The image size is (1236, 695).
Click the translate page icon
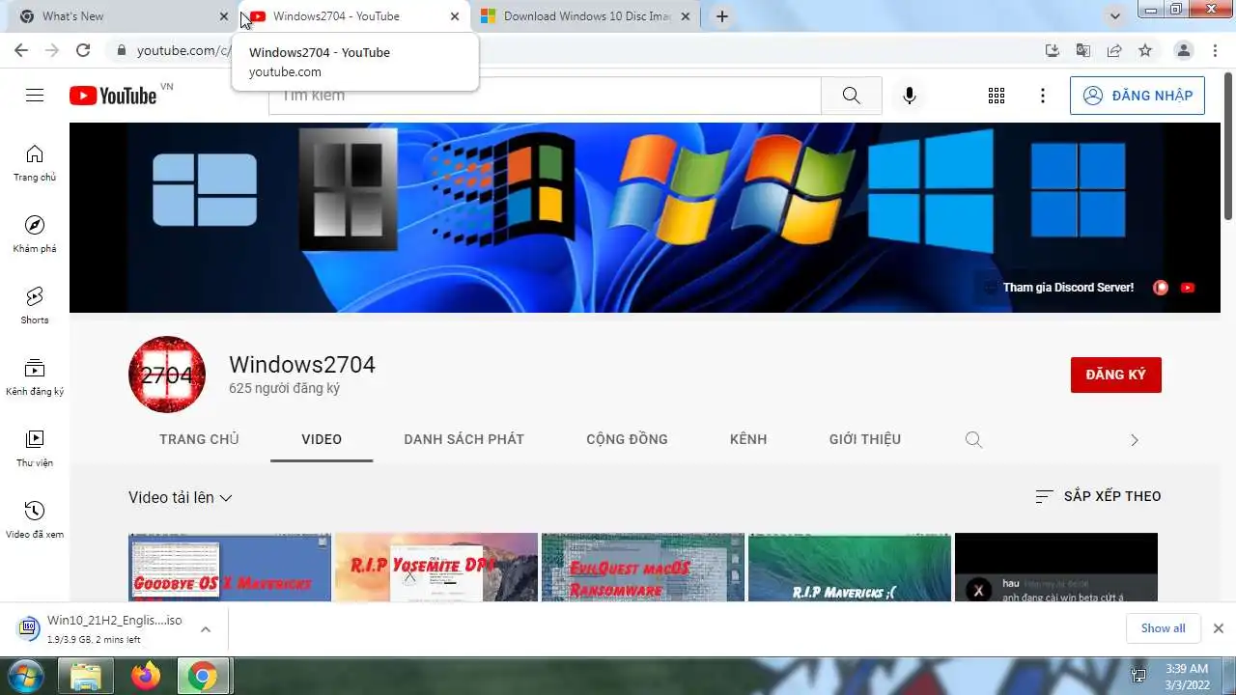[x=1083, y=50]
